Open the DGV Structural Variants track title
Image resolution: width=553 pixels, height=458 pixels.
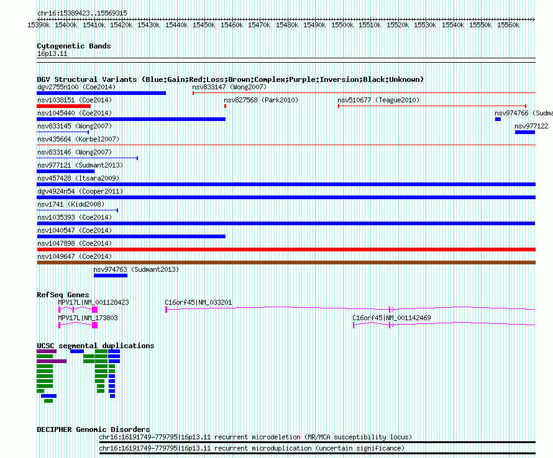coord(231,79)
